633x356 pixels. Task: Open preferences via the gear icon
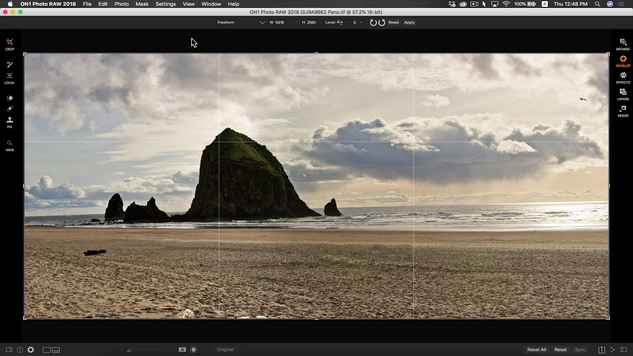coord(31,350)
